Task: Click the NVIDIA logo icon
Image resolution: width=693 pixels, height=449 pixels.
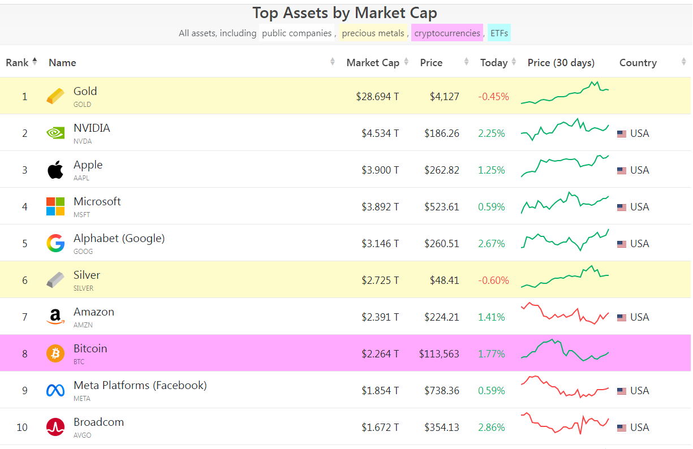Action: 55,133
